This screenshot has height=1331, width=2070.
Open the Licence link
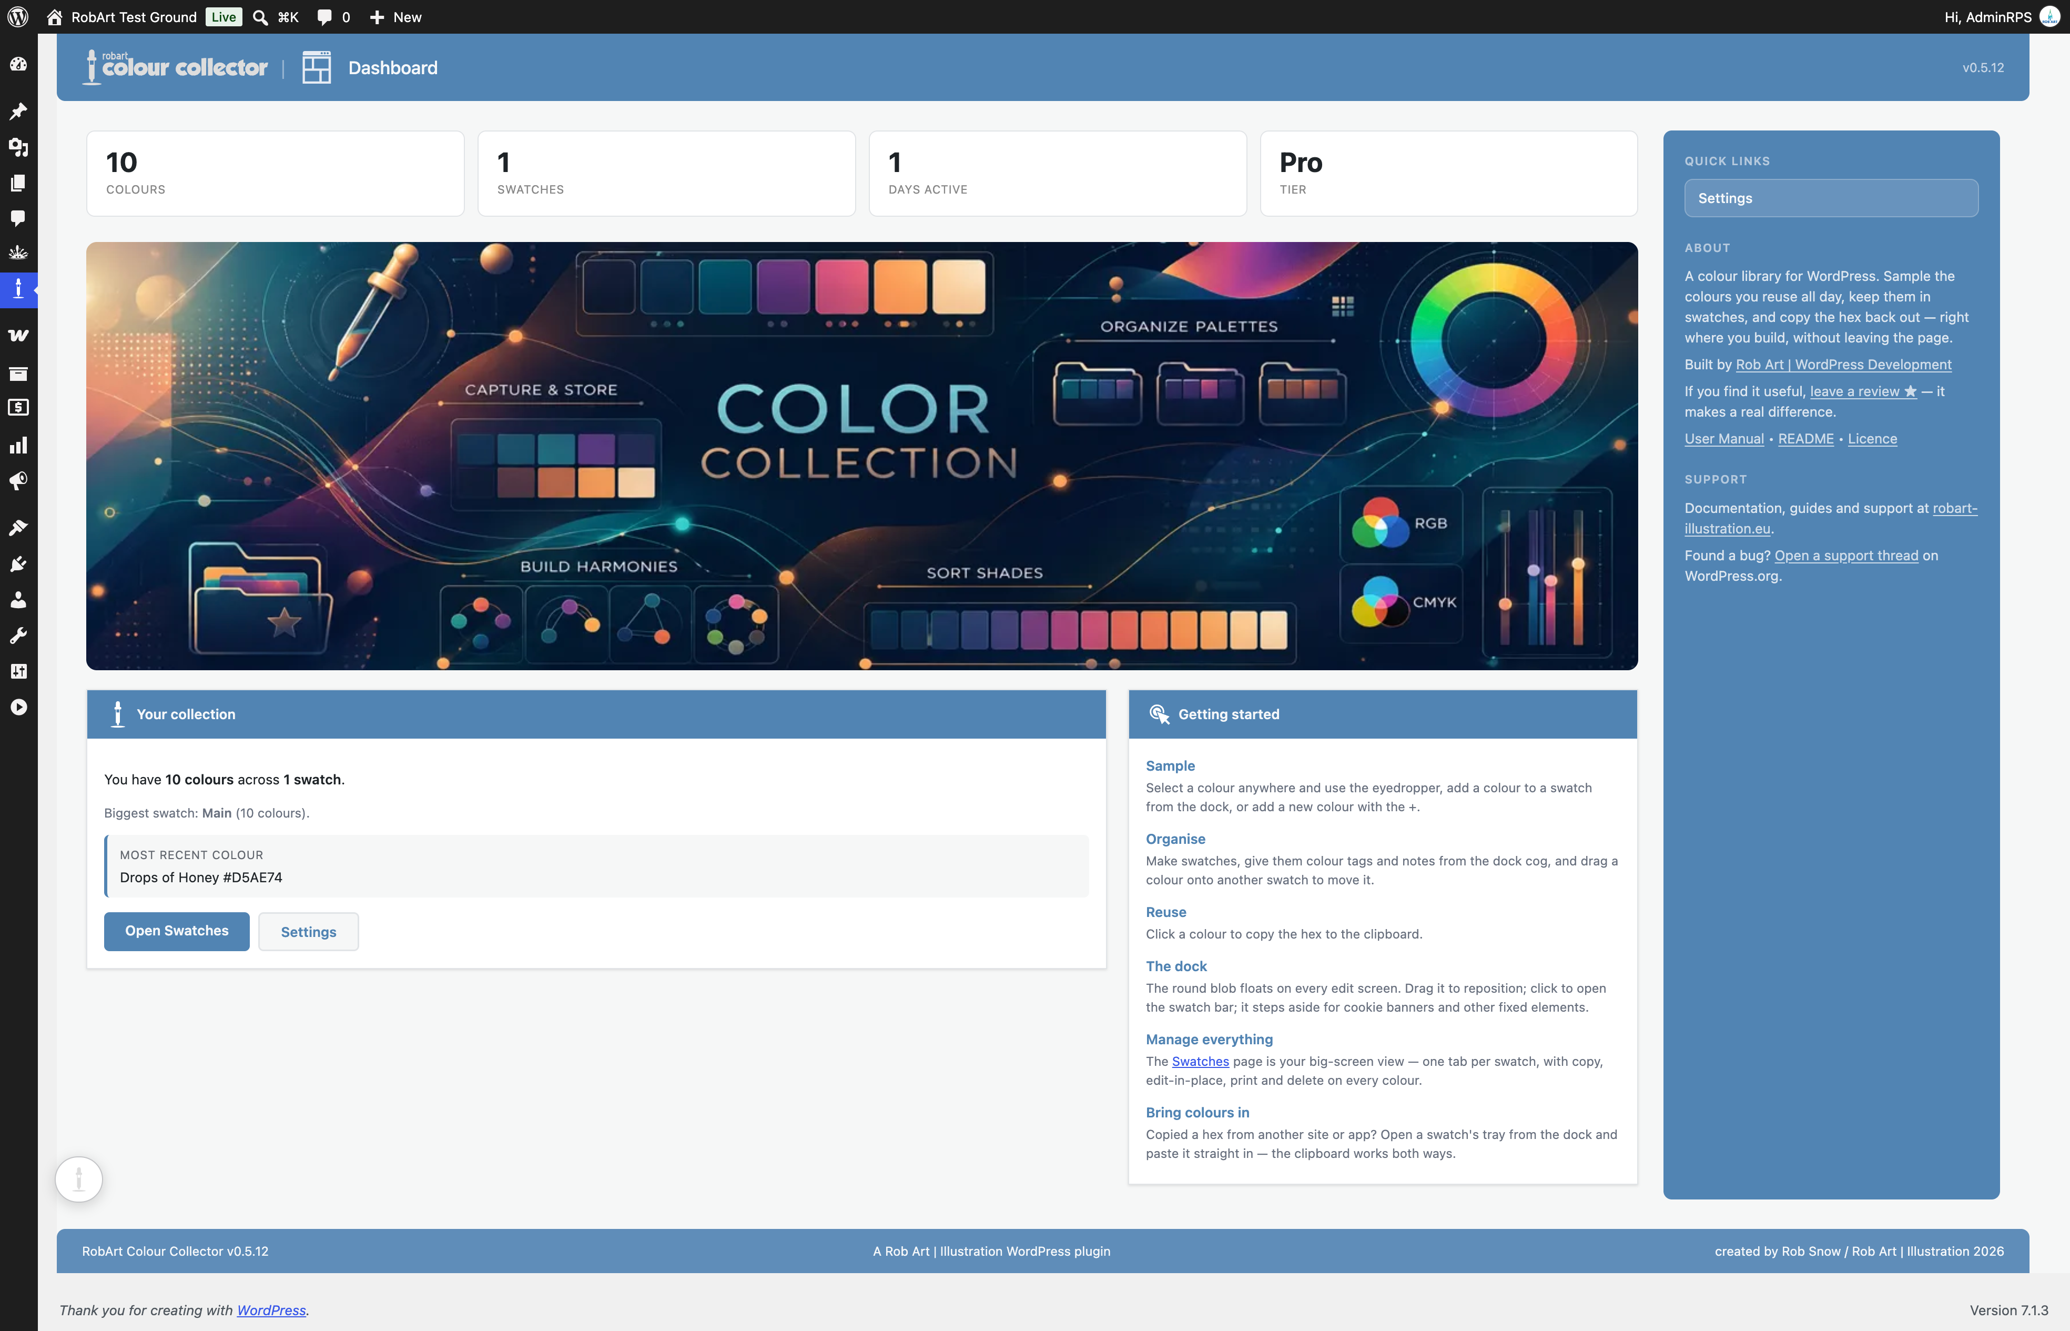[1872, 438]
